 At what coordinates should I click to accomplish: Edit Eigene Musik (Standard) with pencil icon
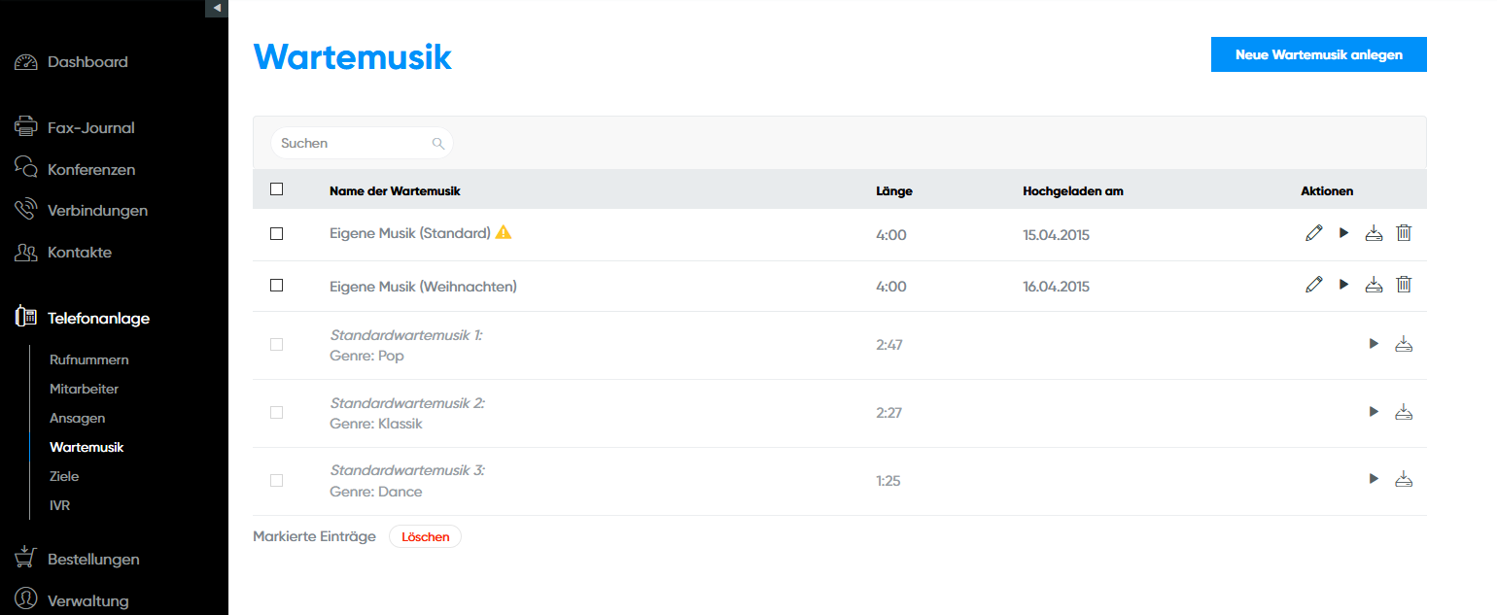[1314, 233]
